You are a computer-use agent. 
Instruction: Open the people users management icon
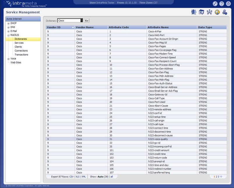point(194,12)
